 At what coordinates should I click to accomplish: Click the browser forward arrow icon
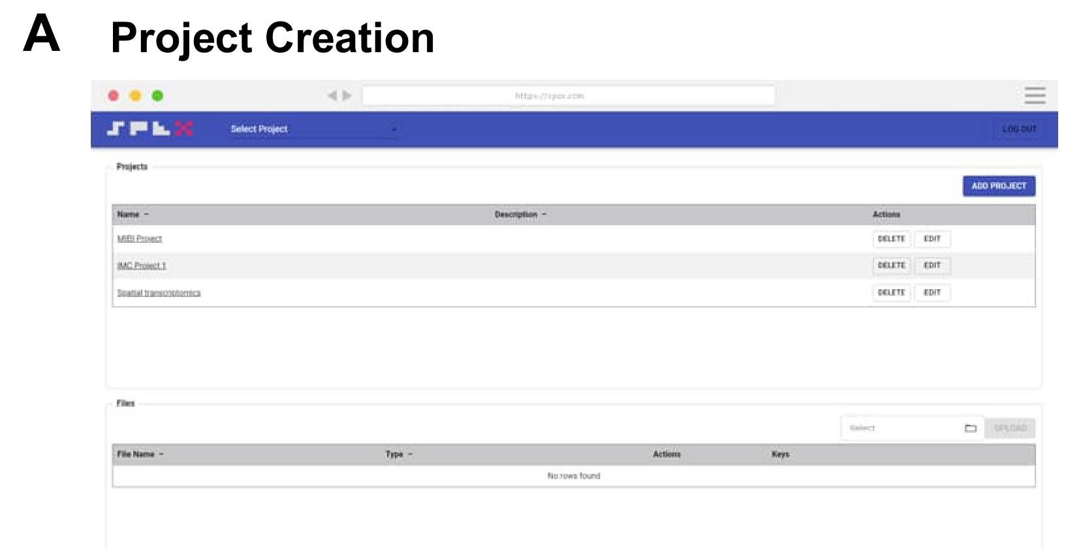[x=347, y=95]
